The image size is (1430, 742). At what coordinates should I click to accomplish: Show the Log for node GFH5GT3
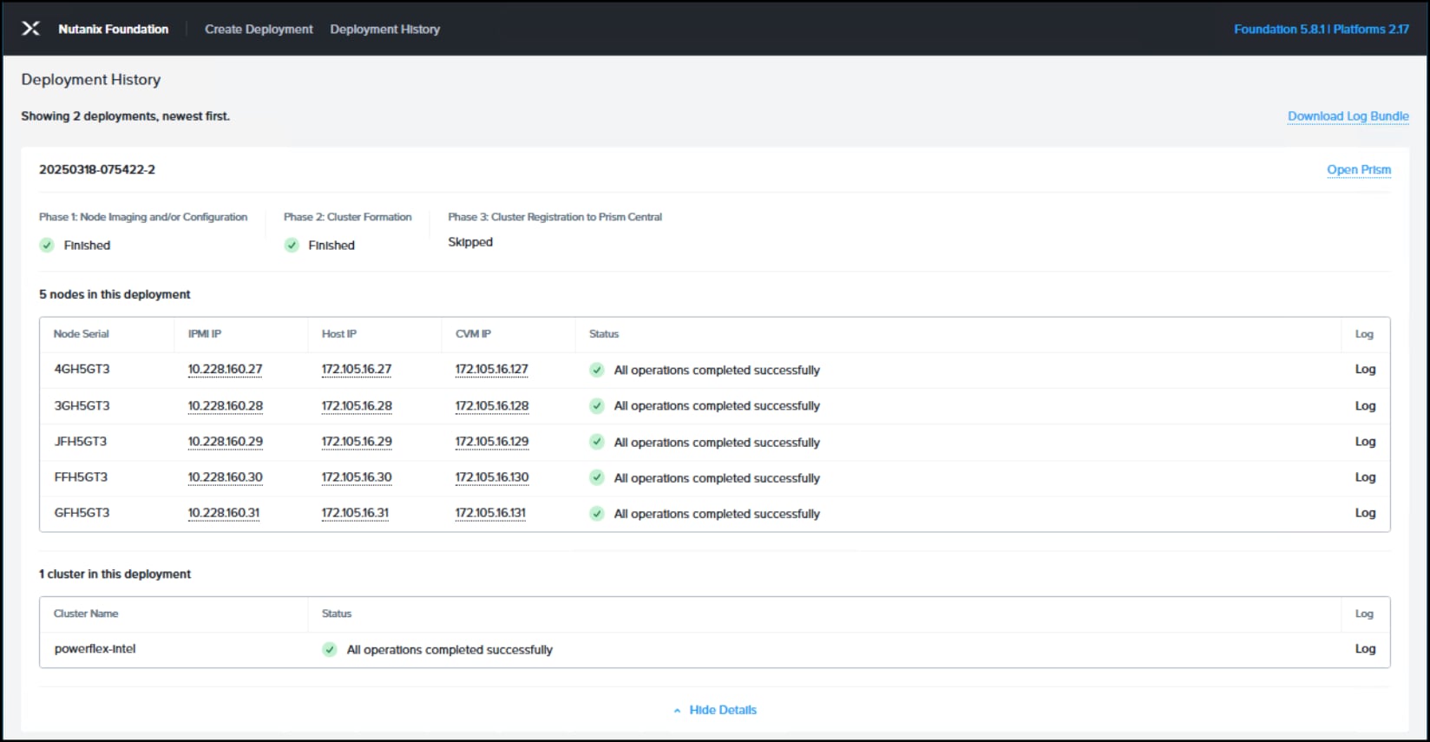point(1366,512)
